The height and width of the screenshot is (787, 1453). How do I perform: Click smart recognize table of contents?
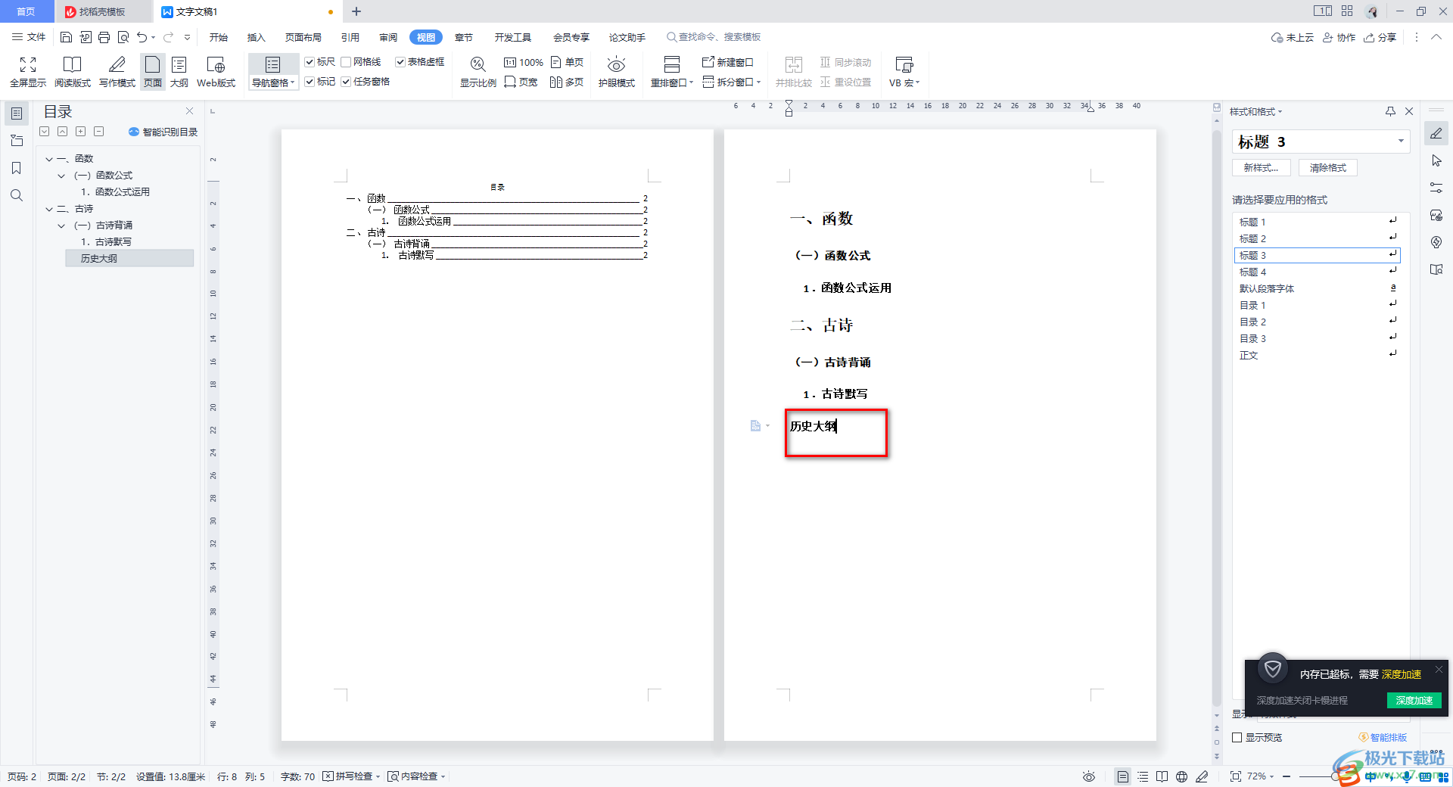tap(163, 132)
